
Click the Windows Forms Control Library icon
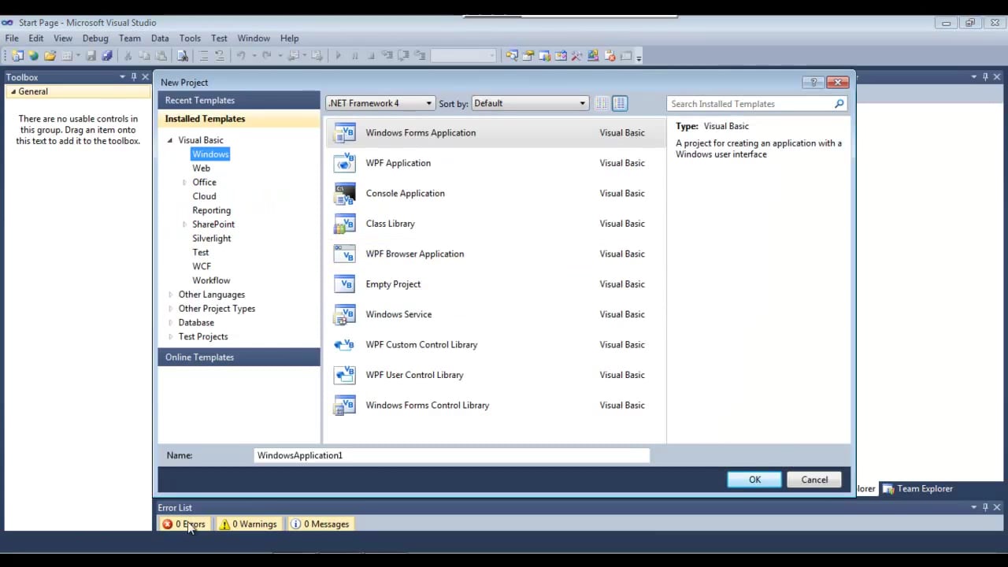pyautogui.click(x=344, y=406)
